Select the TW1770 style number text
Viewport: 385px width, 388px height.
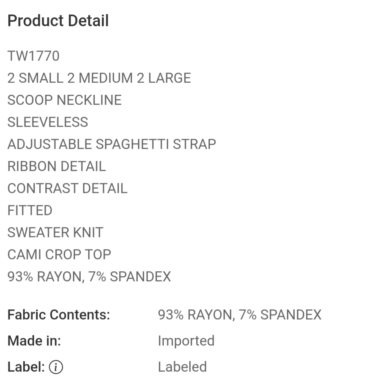33,56
